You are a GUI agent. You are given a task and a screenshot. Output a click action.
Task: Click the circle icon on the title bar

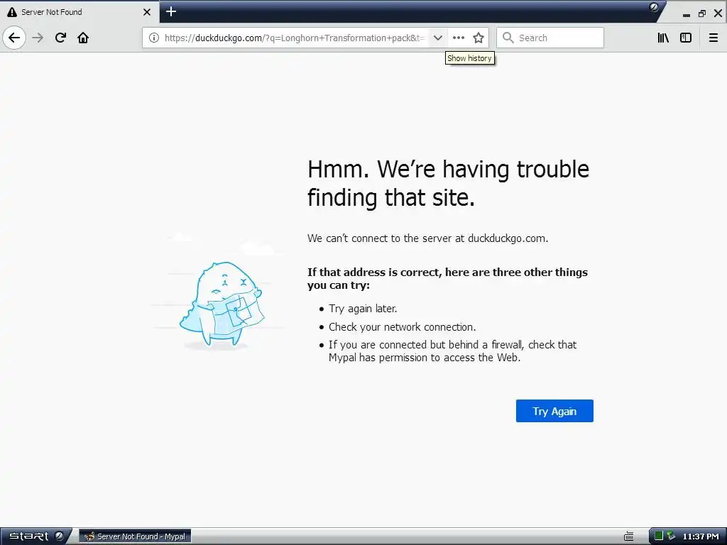click(x=654, y=7)
